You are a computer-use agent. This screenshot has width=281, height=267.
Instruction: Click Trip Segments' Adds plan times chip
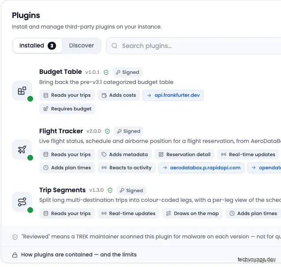(x=253, y=213)
